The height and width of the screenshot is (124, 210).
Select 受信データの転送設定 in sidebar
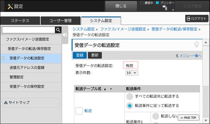click(x=31, y=58)
